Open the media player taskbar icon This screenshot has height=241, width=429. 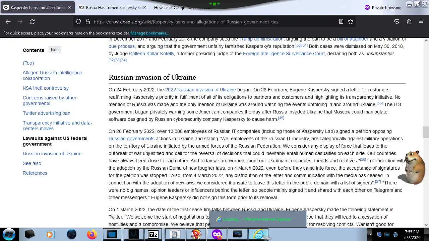50,234
